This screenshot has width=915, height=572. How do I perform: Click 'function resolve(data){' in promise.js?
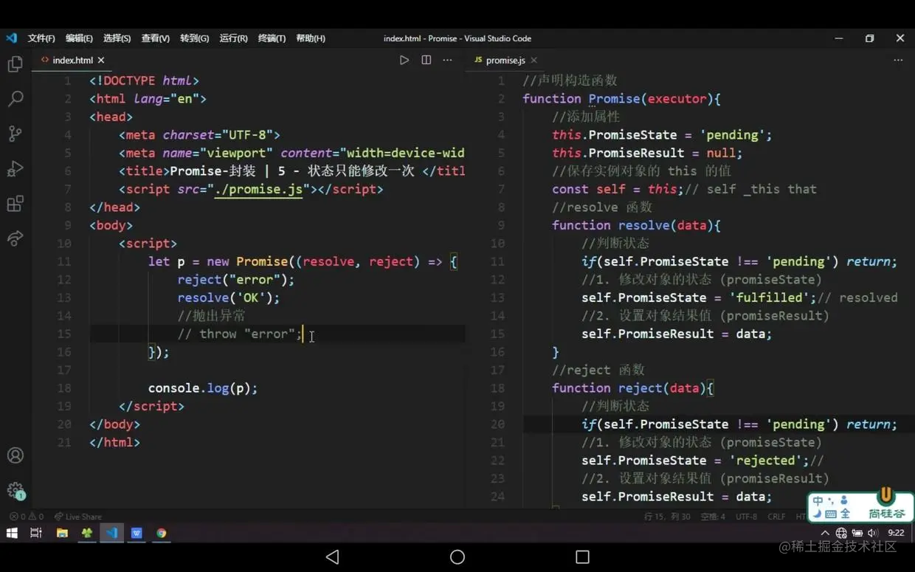tap(636, 226)
